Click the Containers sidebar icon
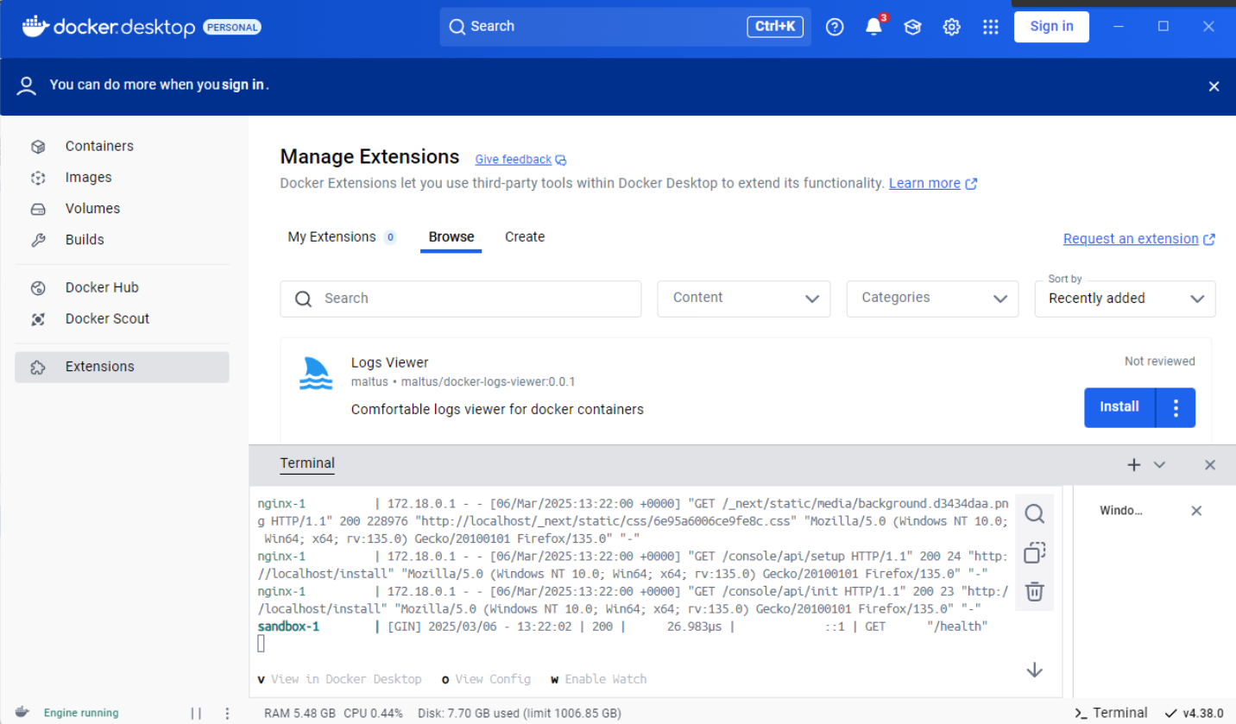 (x=38, y=147)
